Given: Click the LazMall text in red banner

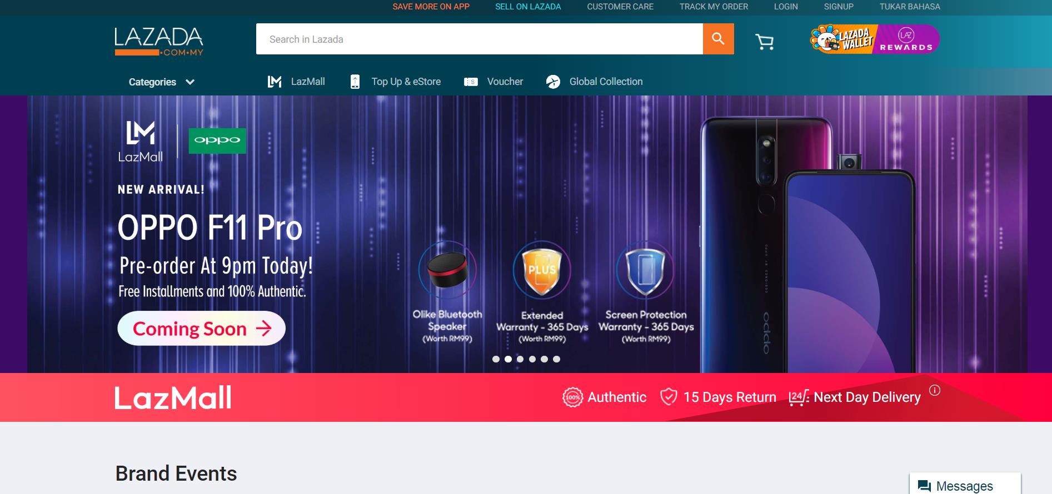Looking at the screenshot, I should click(x=173, y=397).
